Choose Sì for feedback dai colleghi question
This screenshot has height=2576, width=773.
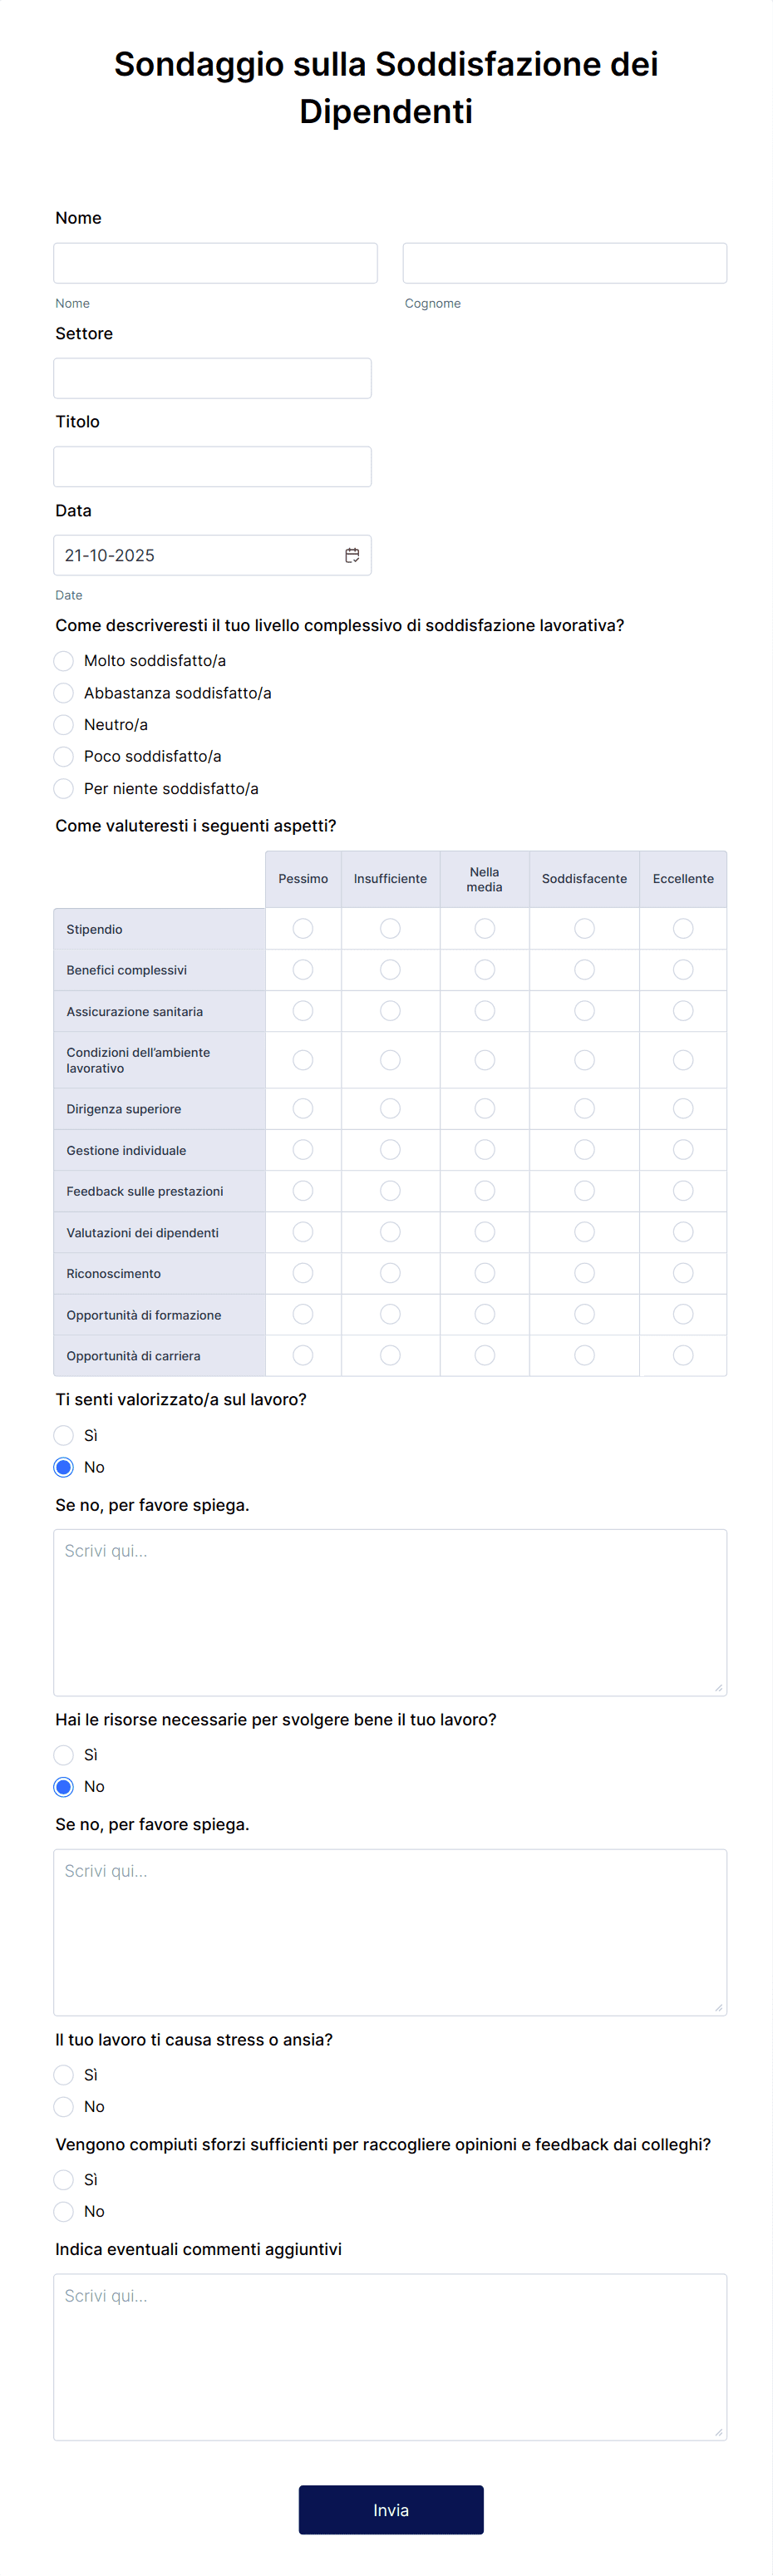63,2179
